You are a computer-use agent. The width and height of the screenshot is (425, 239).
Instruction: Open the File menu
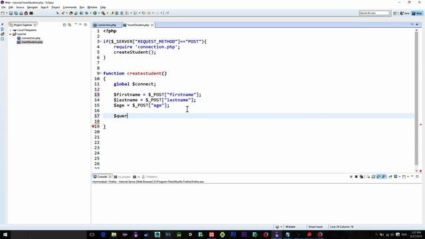pyautogui.click(x=3, y=7)
